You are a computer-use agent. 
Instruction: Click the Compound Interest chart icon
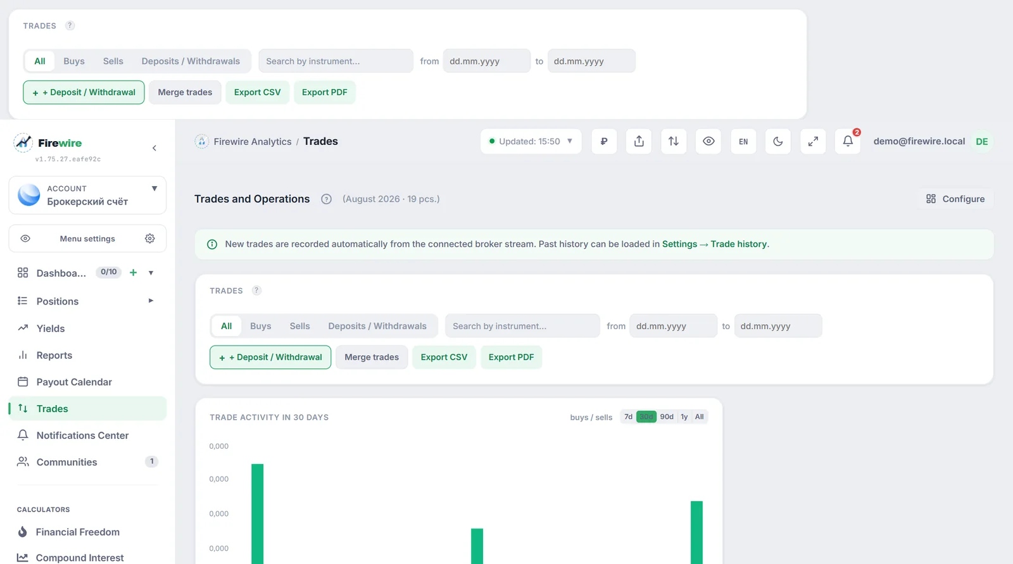(x=23, y=558)
